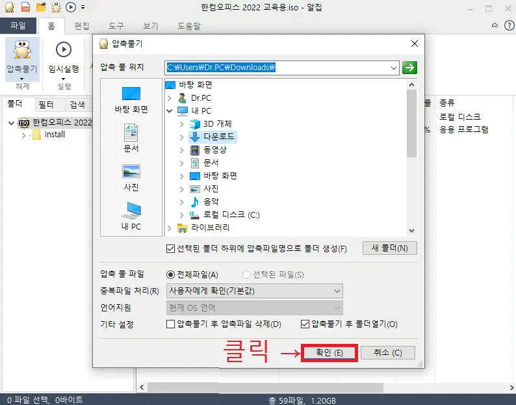Expand the Install folder node

click(x=23, y=135)
